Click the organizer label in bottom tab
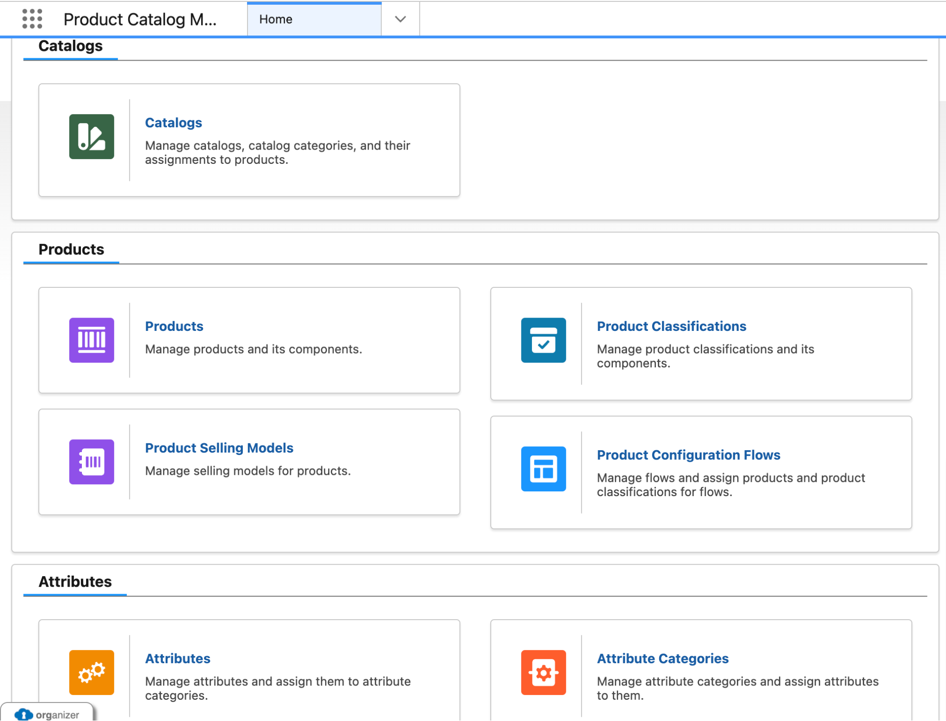Viewport: 946px width, 721px height. (x=57, y=715)
